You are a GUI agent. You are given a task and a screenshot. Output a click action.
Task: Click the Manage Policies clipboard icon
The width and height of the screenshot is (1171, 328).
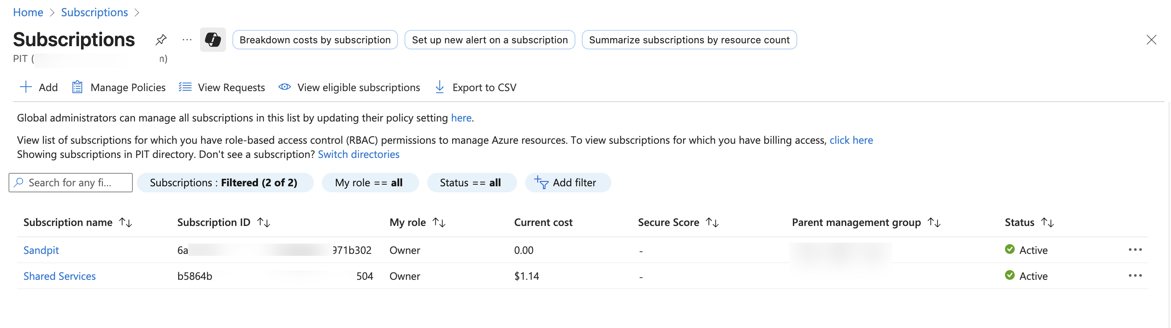[77, 87]
